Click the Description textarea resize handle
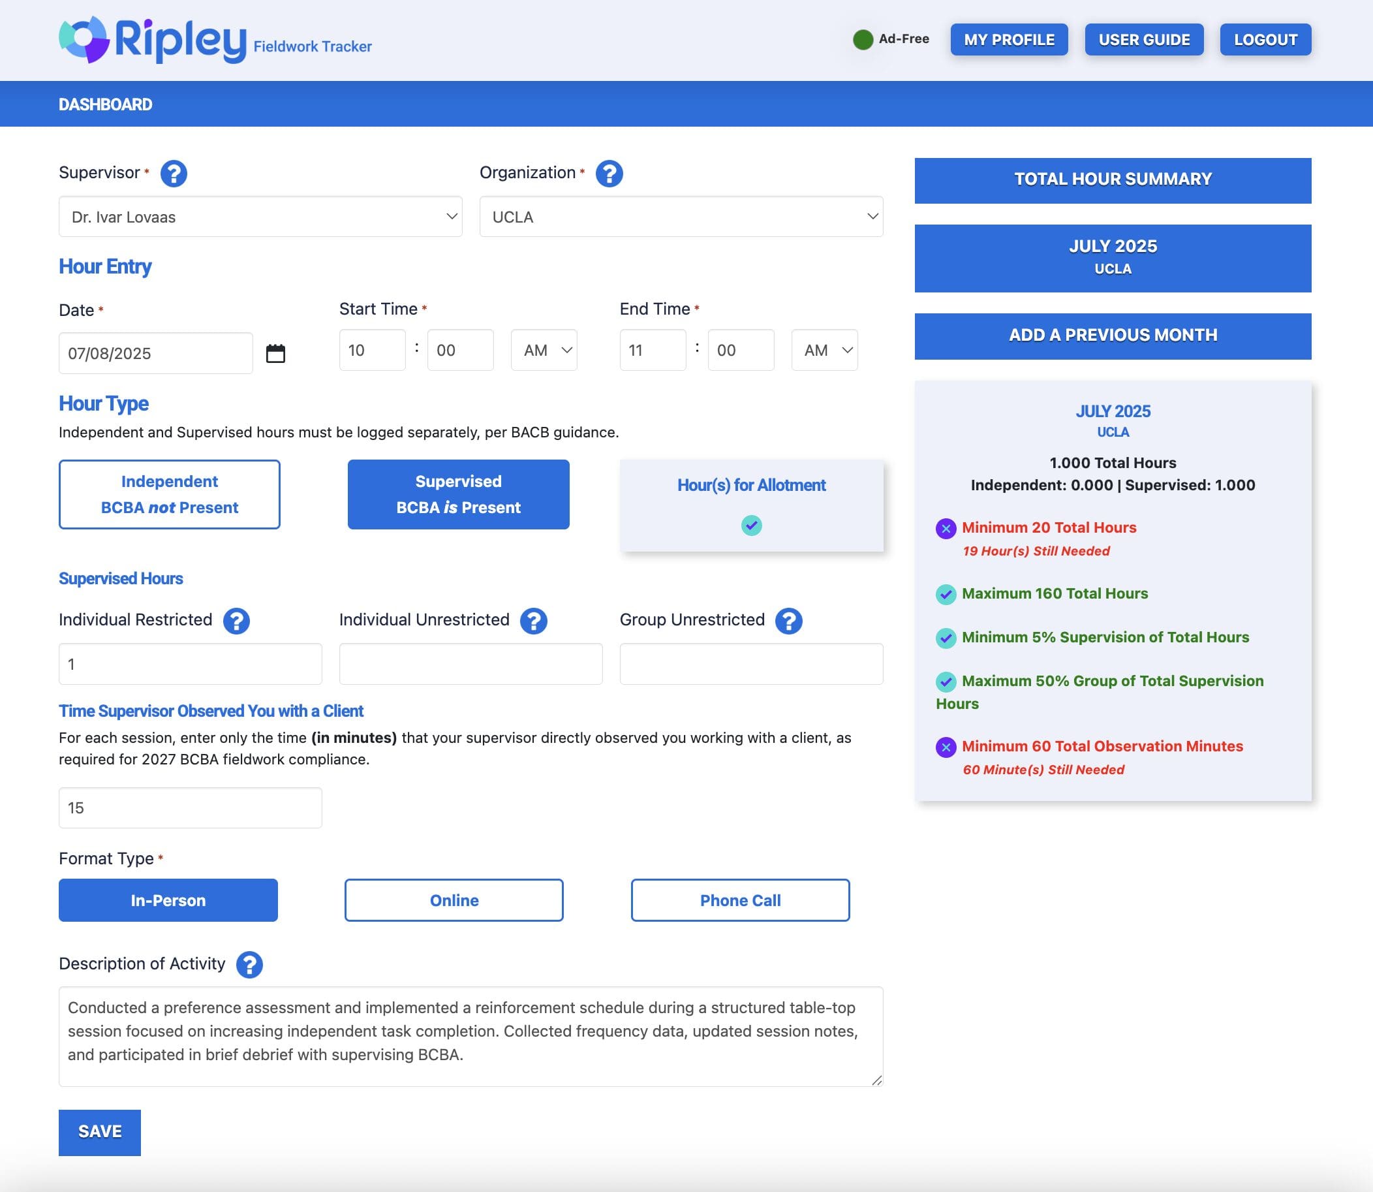1373x1192 pixels. [877, 1080]
